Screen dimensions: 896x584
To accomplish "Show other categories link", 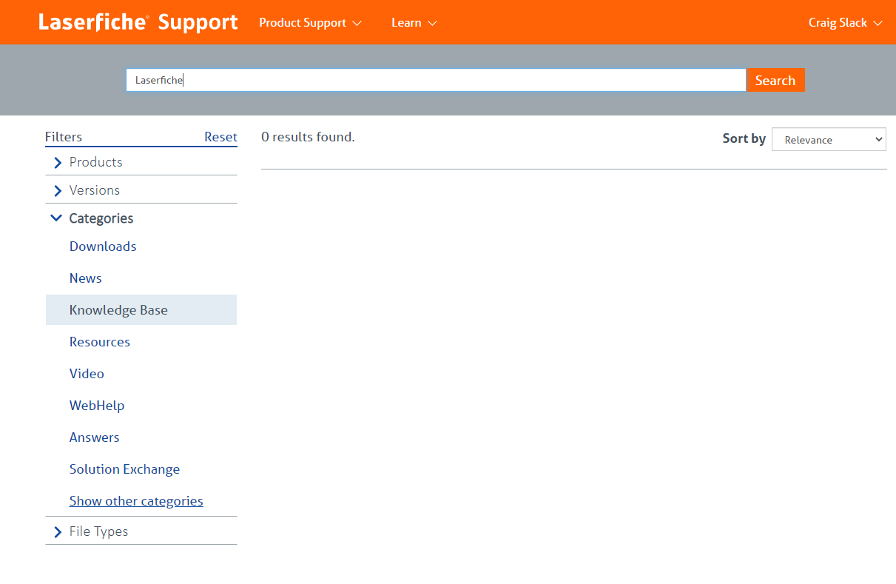I will 136,501.
